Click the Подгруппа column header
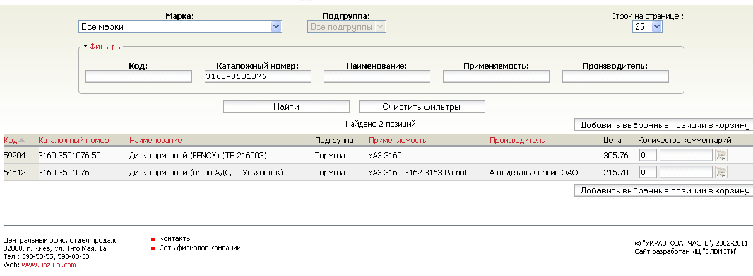This screenshot has height=276, width=753. [334, 141]
